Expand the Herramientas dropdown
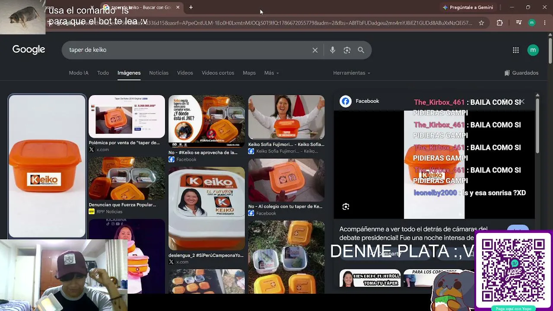This screenshot has width=553, height=311. click(x=352, y=73)
